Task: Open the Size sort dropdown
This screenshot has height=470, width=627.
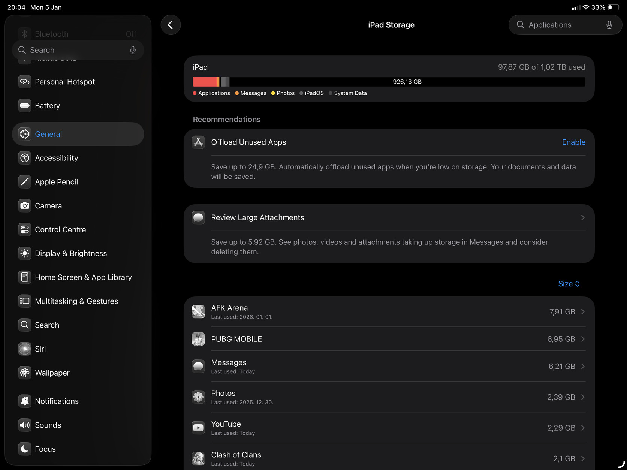Action: pyautogui.click(x=569, y=284)
